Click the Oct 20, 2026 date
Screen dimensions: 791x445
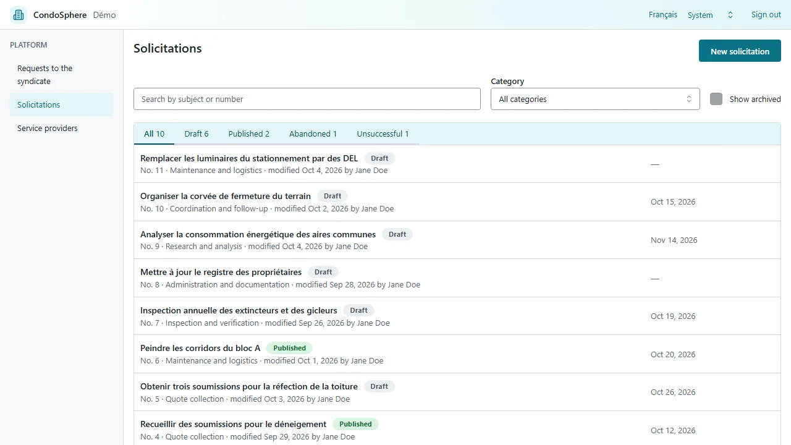(x=673, y=355)
